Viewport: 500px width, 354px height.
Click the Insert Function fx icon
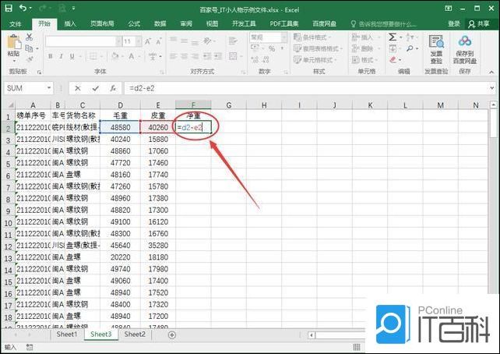pyautogui.click(x=112, y=88)
